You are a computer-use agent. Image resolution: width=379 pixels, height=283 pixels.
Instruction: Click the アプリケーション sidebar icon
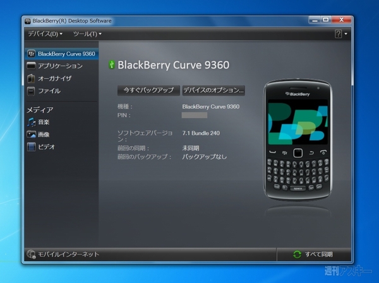31,66
